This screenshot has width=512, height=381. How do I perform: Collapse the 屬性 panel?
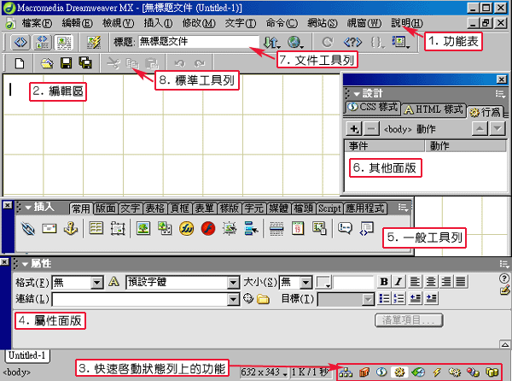click(x=26, y=265)
